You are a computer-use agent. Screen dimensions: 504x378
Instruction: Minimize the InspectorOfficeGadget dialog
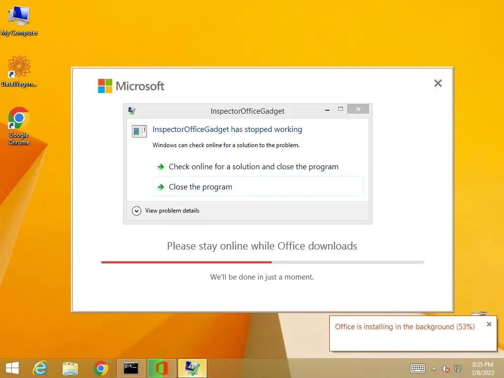(327, 110)
